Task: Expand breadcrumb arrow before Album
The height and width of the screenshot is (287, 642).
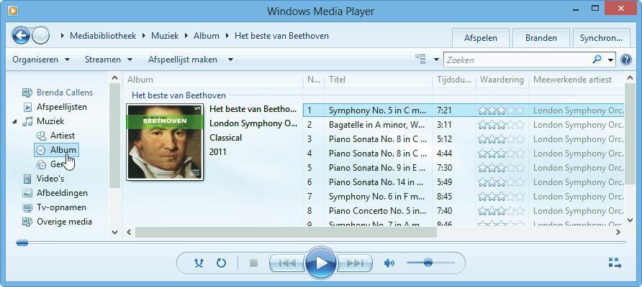Action: tap(186, 36)
